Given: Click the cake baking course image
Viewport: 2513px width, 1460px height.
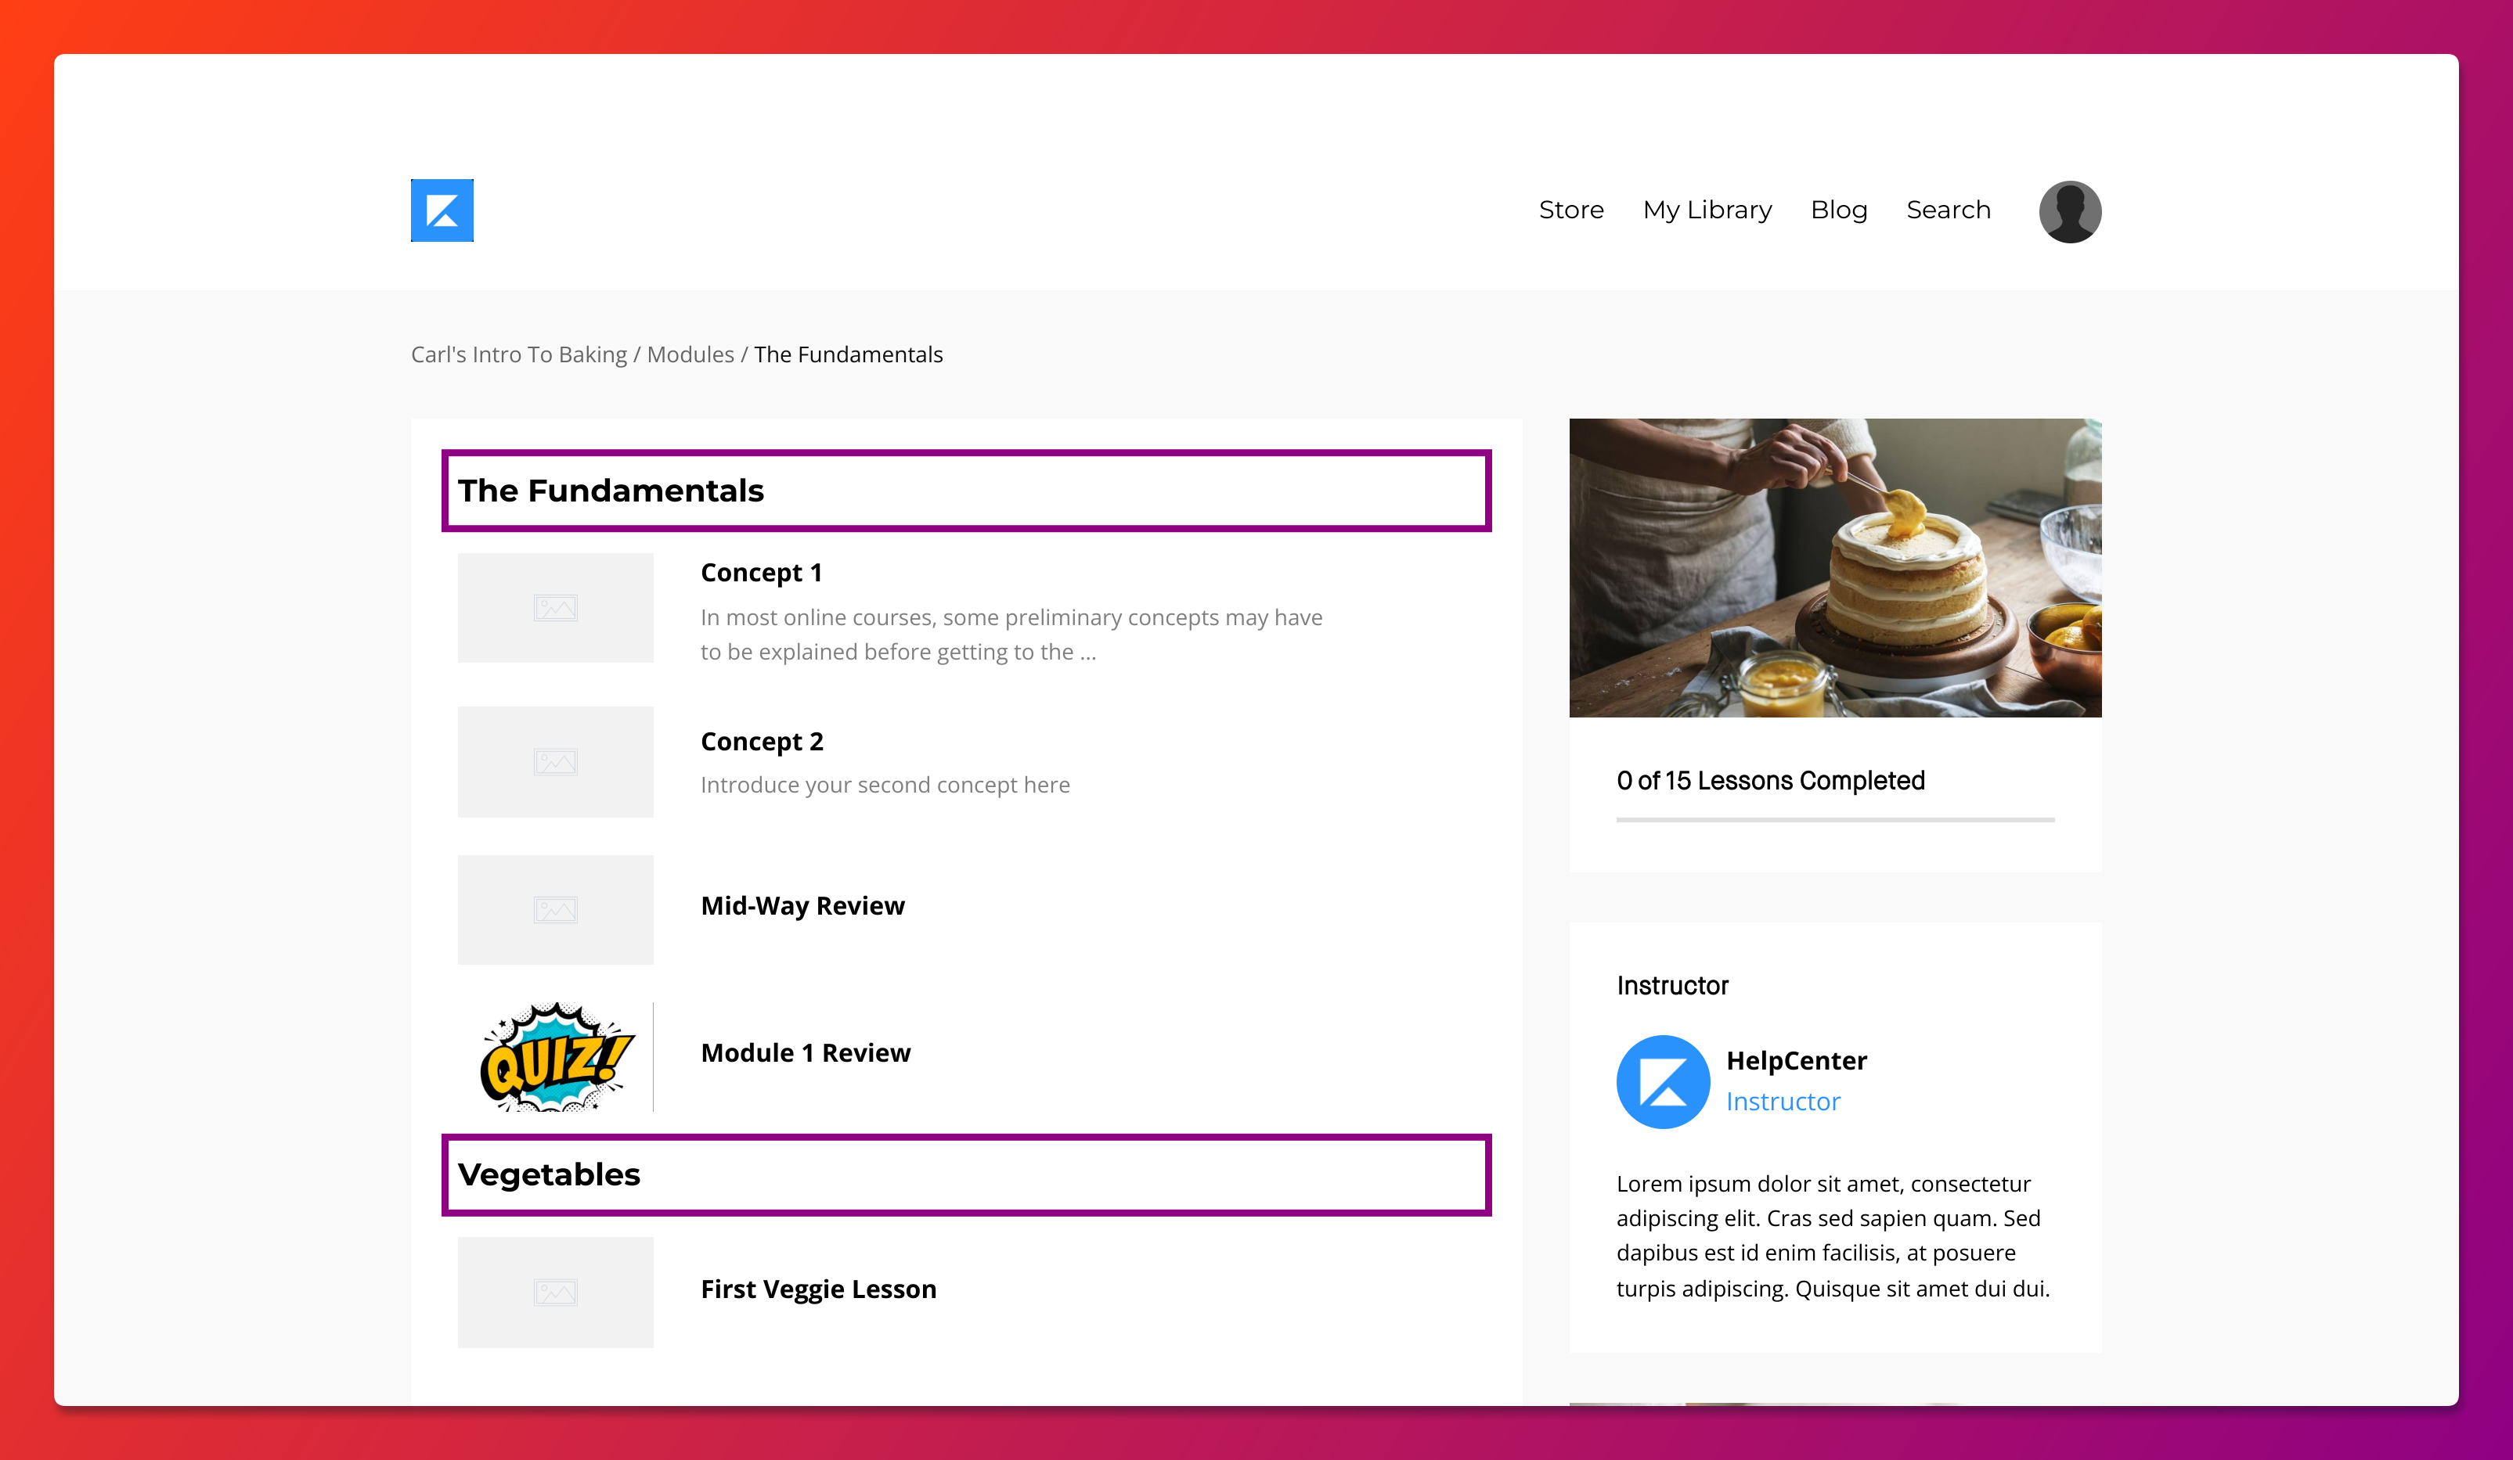Looking at the screenshot, I should click(1835, 568).
